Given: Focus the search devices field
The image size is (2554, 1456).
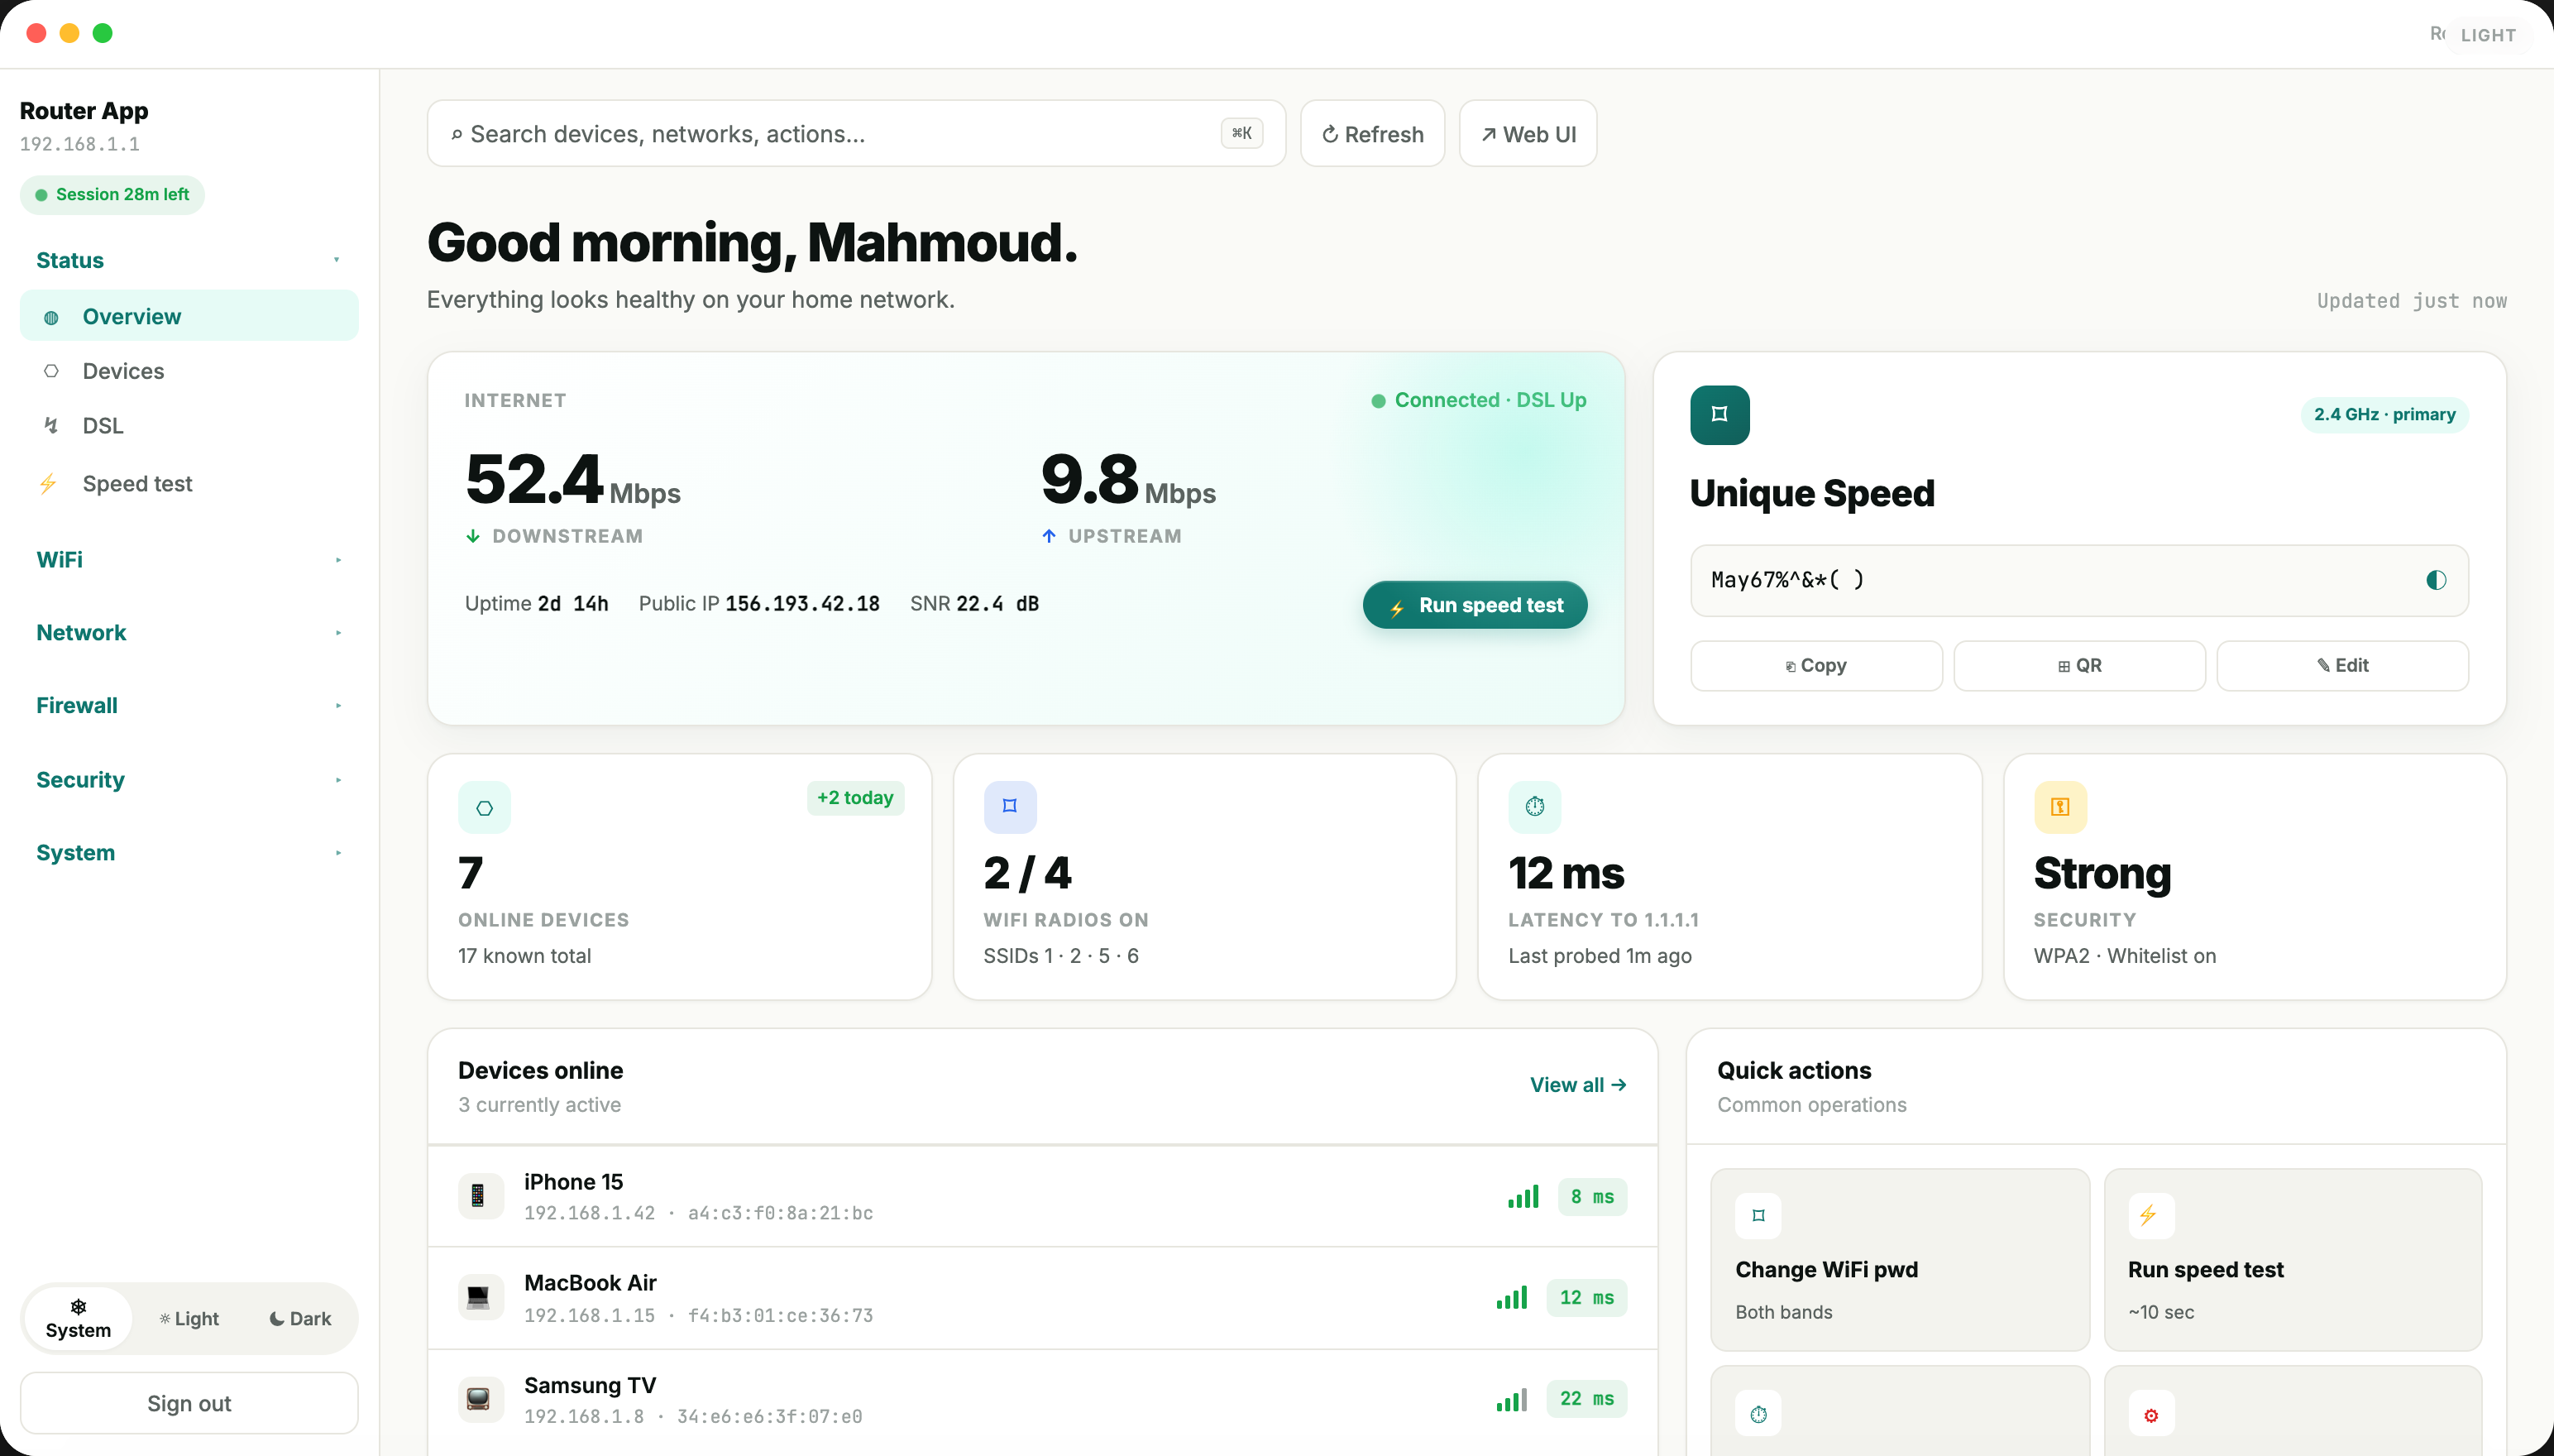Looking at the screenshot, I should click(856, 134).
